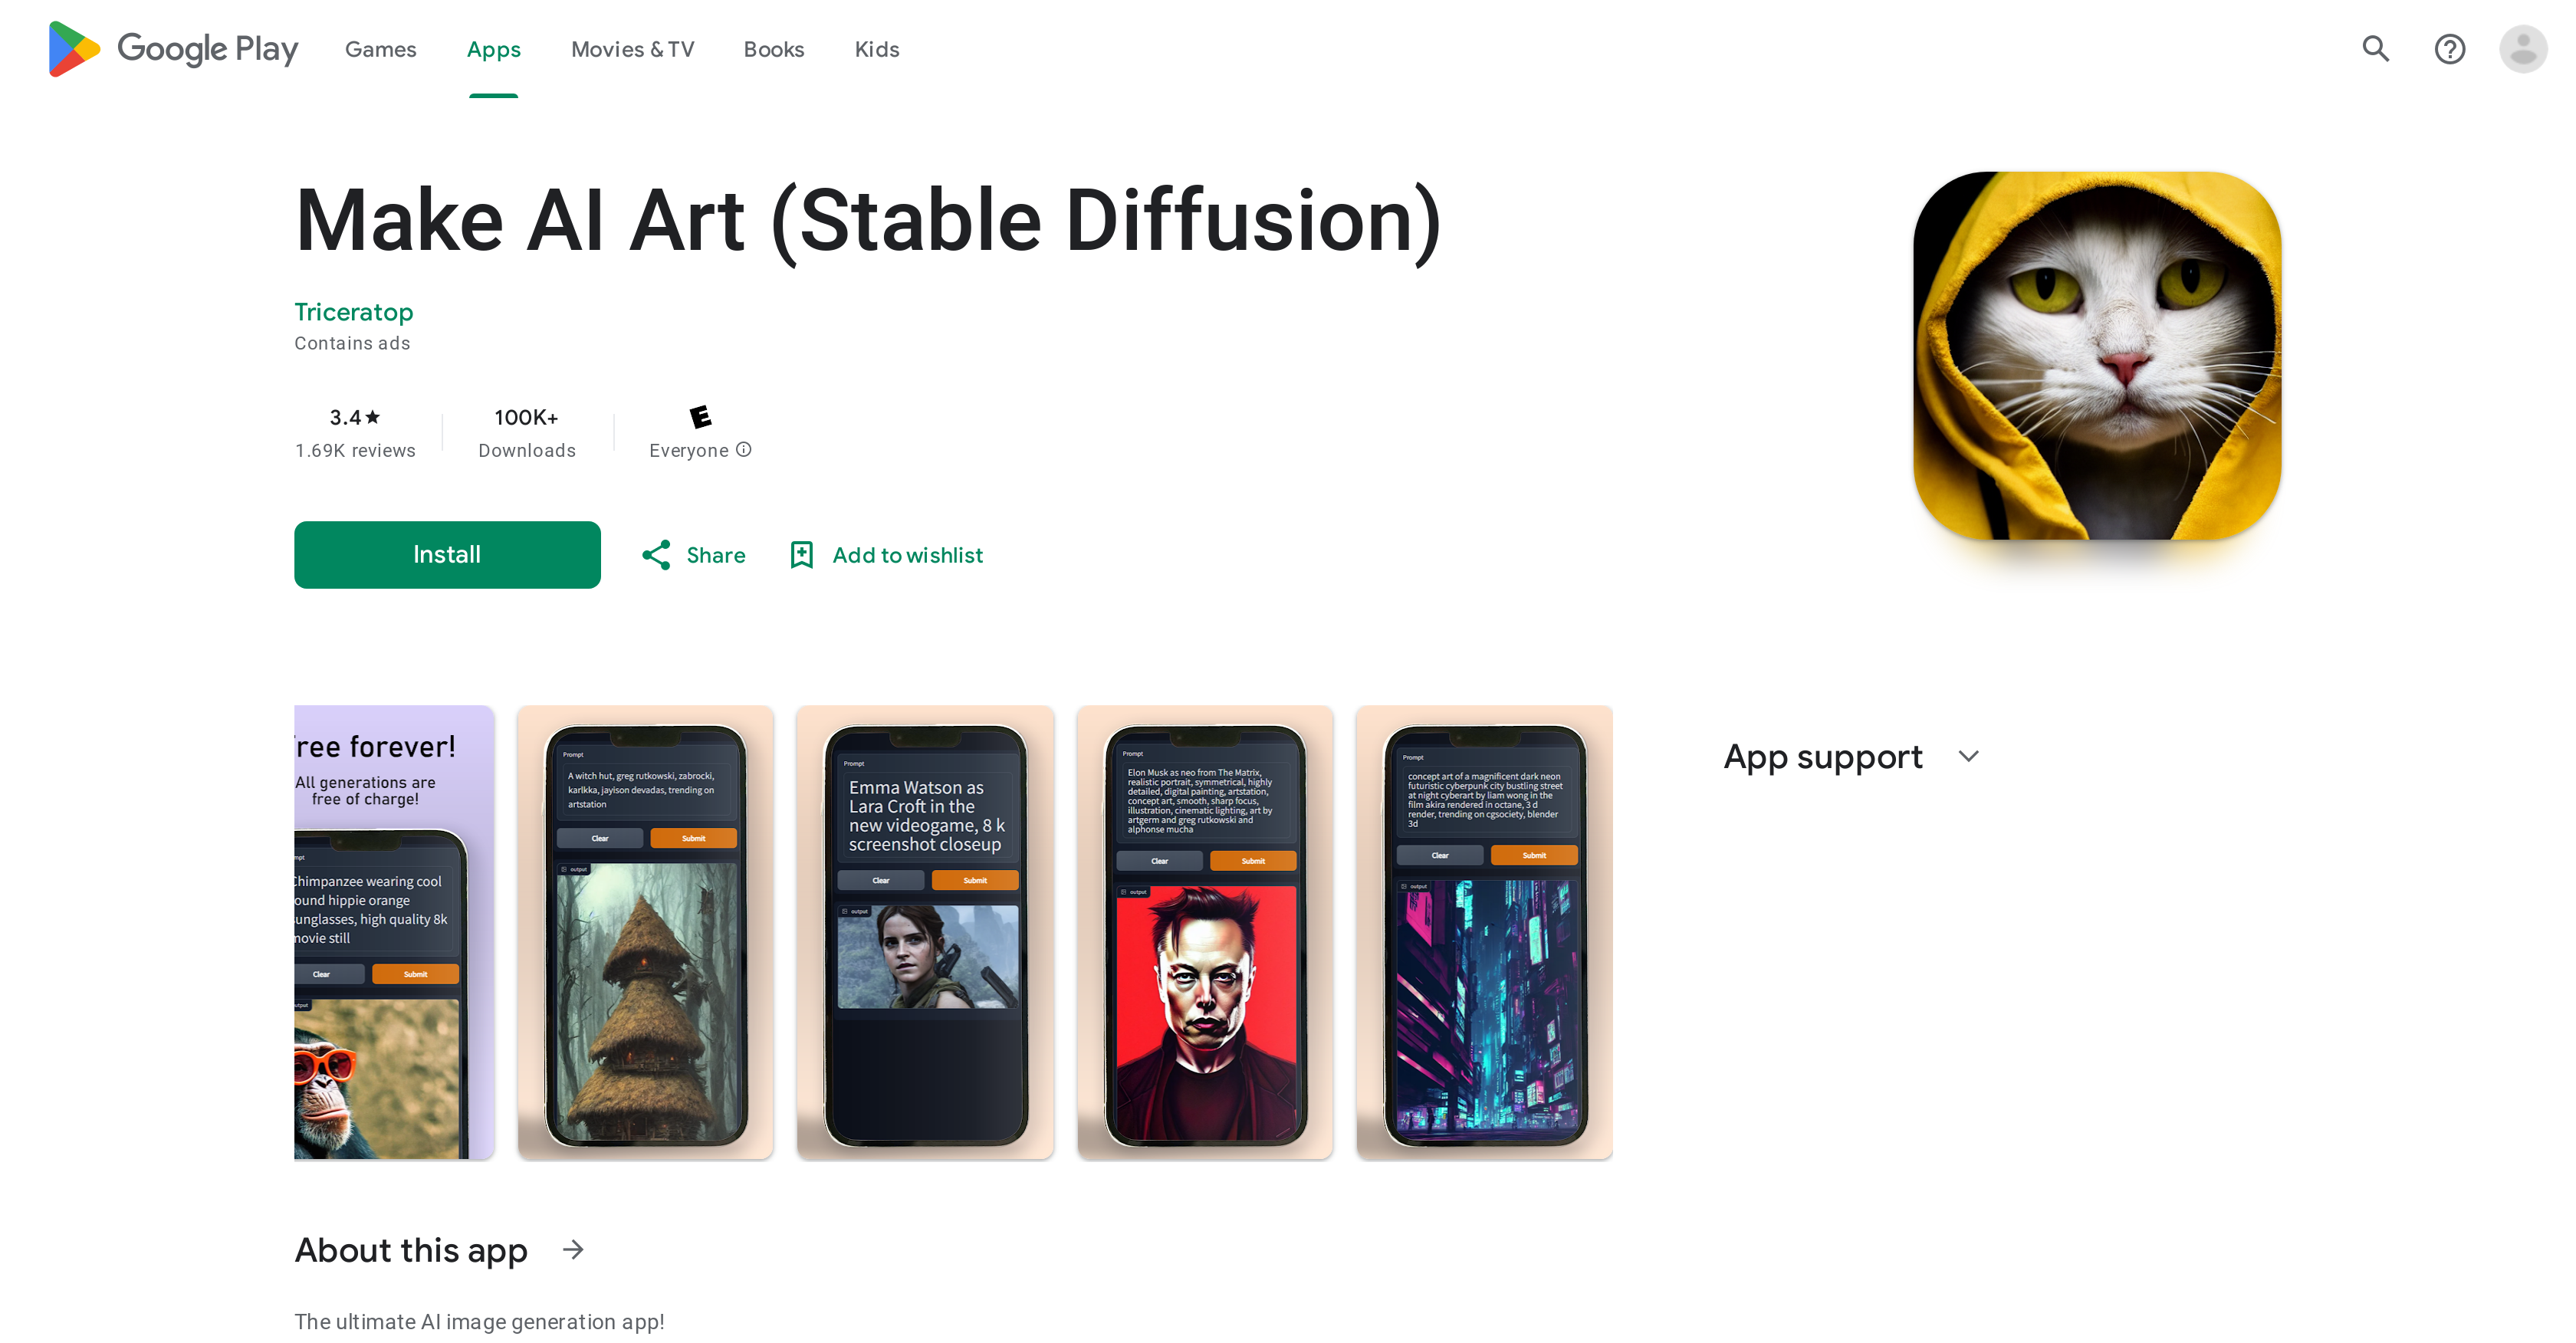Click the share arrow icon
Image resolution: width=2576 pixels, height=1343 pixels.
click(656, 556)
